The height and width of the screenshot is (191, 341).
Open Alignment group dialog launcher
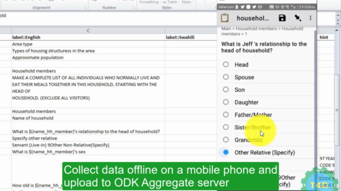tap(85, 8)
